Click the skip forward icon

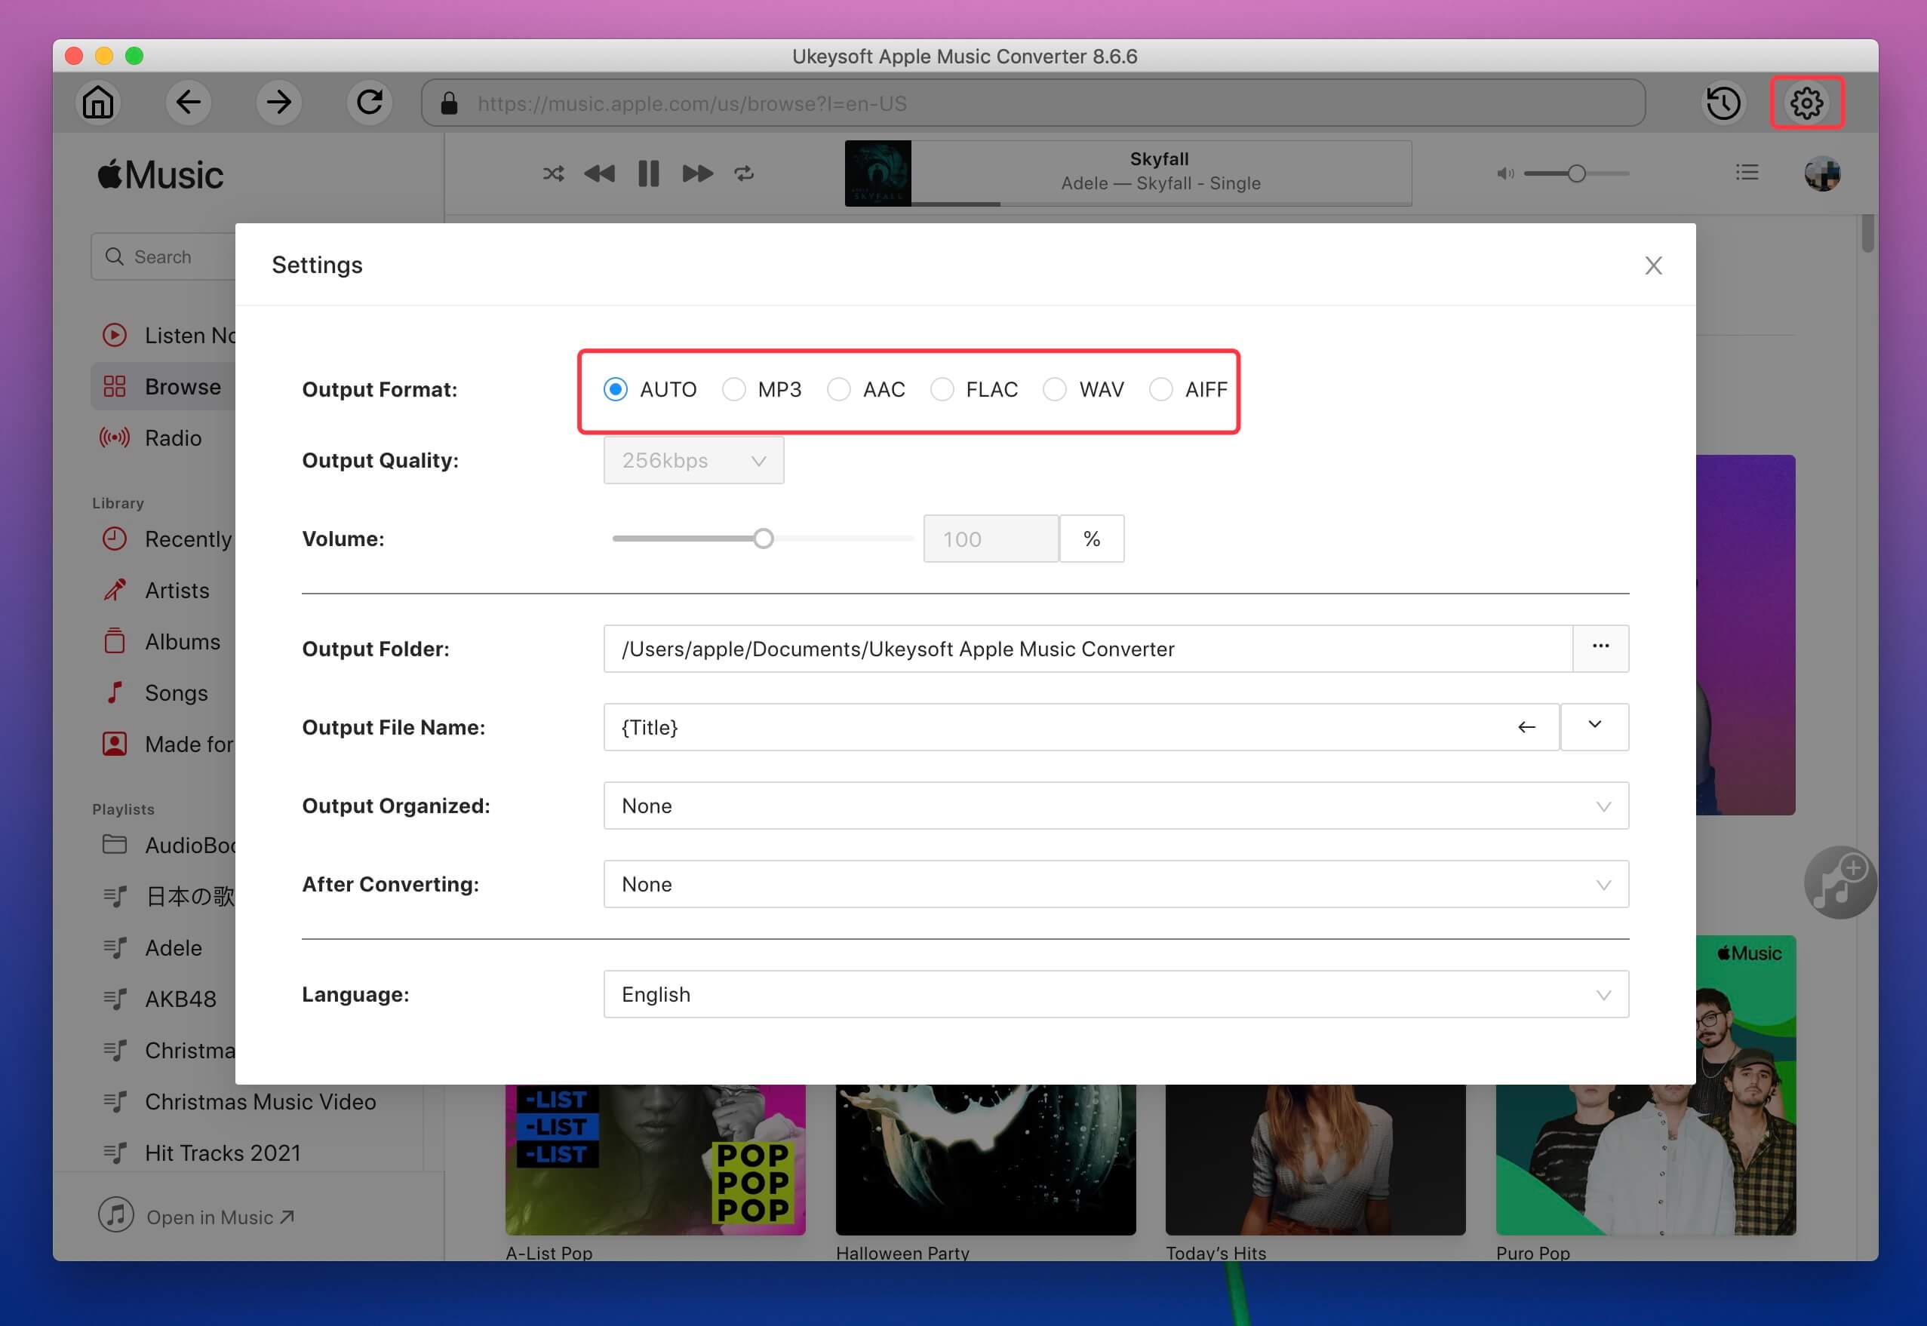[x=697, y=173]
